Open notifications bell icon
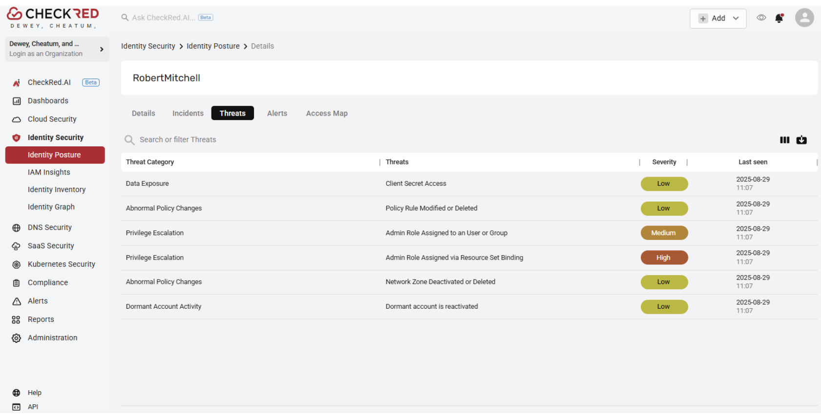Image resolution: width=821 pixels, height=419 pixels. coord(779,18)
